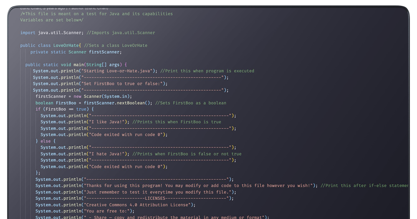Click the '};' line closing the else block

tap(38, 173)
